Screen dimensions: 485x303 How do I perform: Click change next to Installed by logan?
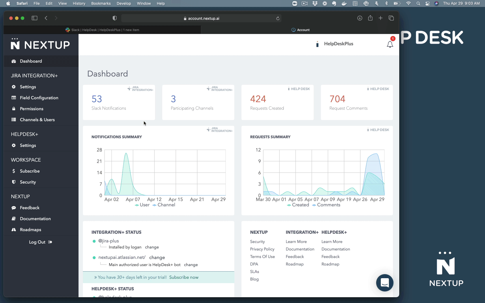point(152,247)
